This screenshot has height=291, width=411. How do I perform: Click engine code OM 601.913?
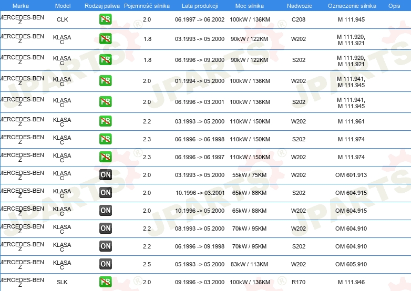click(351, 175)
